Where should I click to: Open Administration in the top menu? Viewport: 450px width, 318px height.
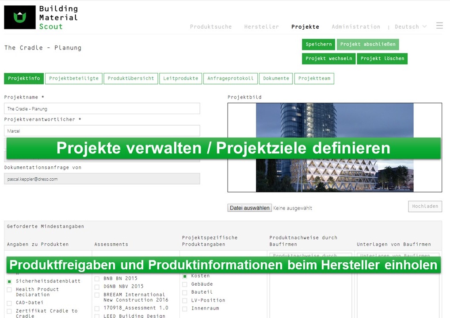(356, 27)
